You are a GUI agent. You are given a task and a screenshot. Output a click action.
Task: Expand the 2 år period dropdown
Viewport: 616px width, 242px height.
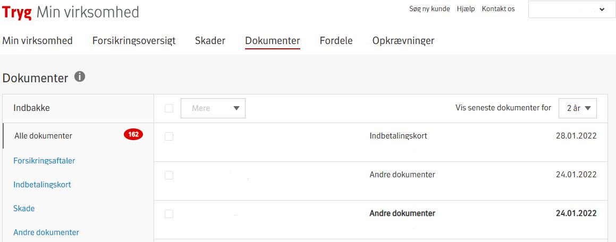pos(578,108)
